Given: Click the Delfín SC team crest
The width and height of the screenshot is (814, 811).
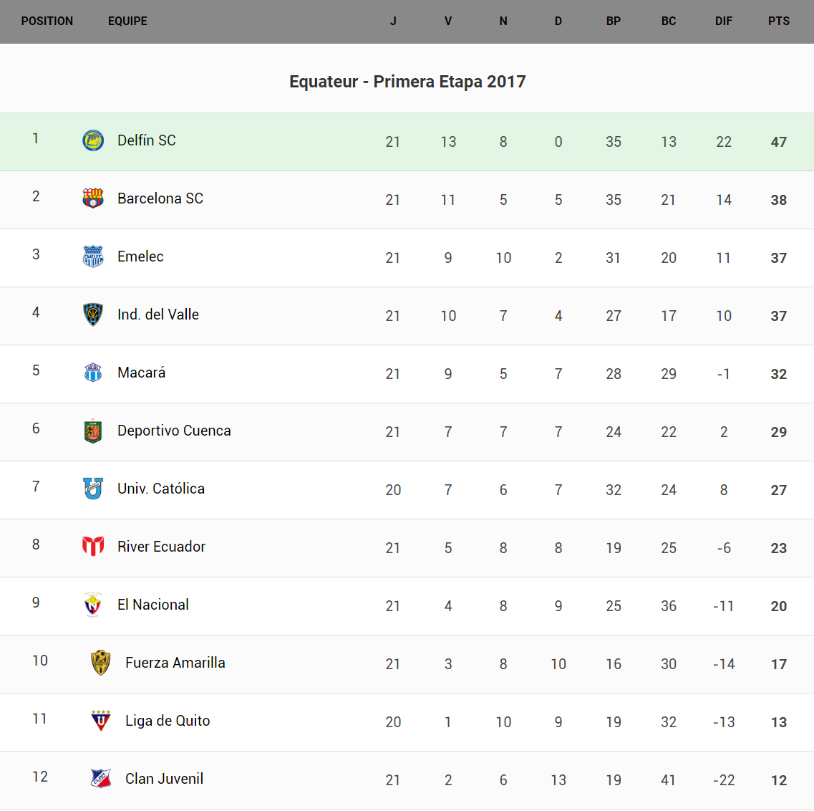Looking at the screenshot, I should pos(93,140).
